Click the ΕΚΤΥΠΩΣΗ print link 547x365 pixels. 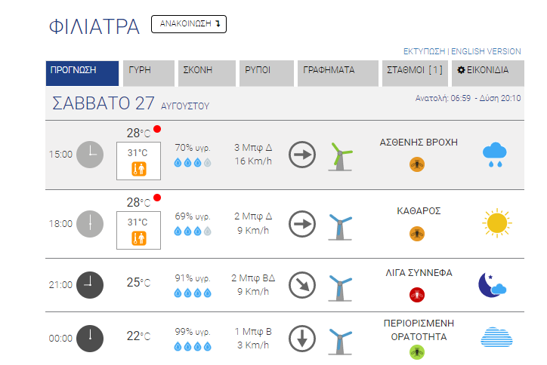424,51
